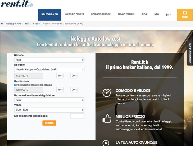Viewport: 193px width, 146px height.
Task: Click the Miglior Prezzo heading
Action: click(130, 117)
